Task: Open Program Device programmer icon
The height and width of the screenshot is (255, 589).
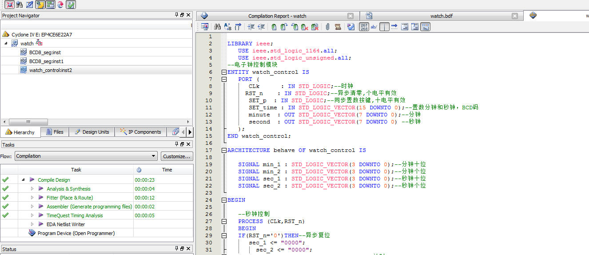Action: coord(32,233)
